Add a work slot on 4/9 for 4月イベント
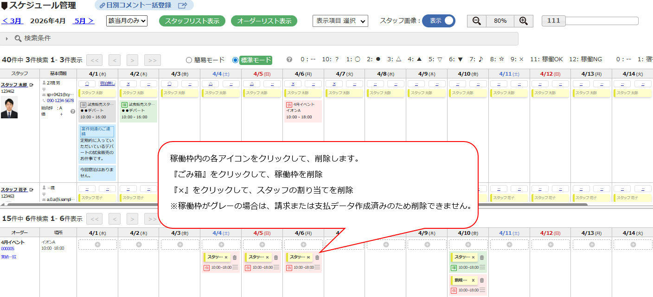This screenshot has width=653, height=297. (x=427, y=245)
